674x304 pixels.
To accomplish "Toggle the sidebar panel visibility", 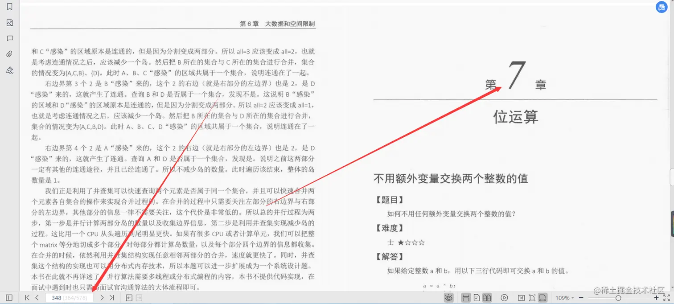I will click(8, 297).
